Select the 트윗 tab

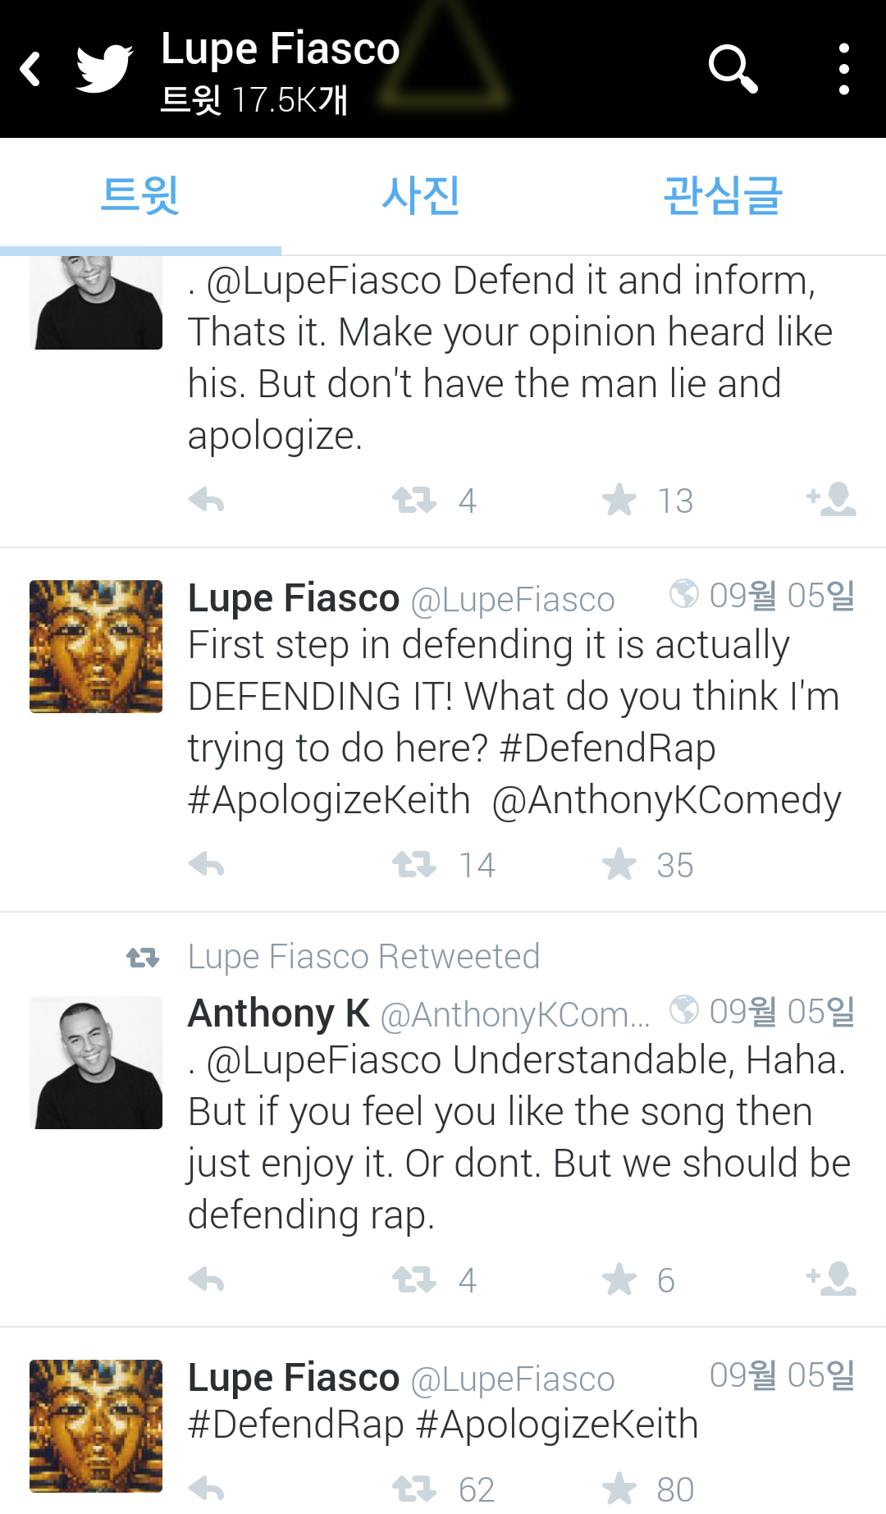139,197
